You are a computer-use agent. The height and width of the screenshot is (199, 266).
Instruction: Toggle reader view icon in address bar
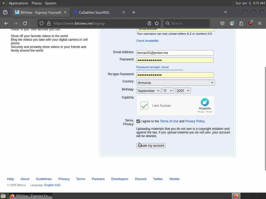coord(149,23)
